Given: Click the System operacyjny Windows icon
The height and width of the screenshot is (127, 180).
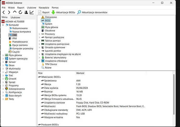Looking at the screenshot, I should 7,59.
